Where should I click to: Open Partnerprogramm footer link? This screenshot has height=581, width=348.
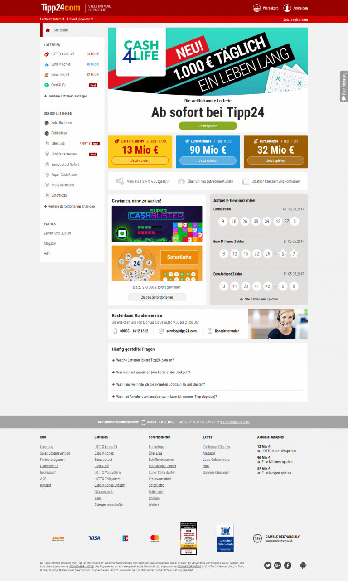click(53, 460)
